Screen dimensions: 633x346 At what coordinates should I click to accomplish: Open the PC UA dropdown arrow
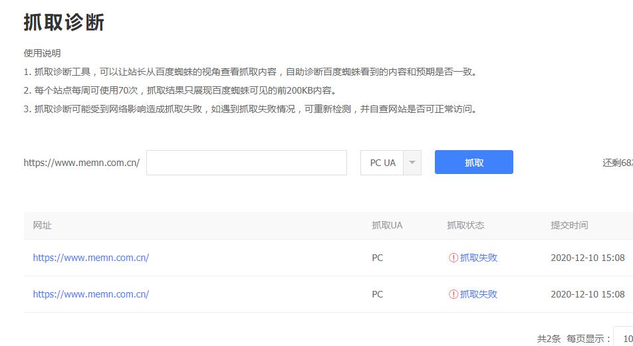(412, 163)
